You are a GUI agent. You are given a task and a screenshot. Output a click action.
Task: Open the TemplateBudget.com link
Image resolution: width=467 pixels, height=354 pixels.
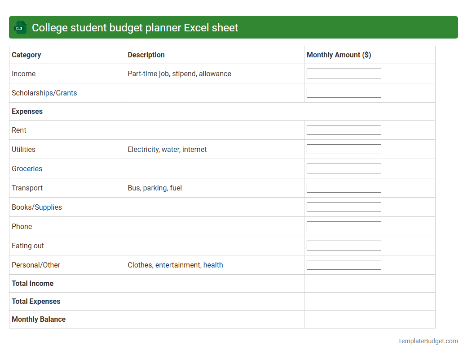pos(427,341)
